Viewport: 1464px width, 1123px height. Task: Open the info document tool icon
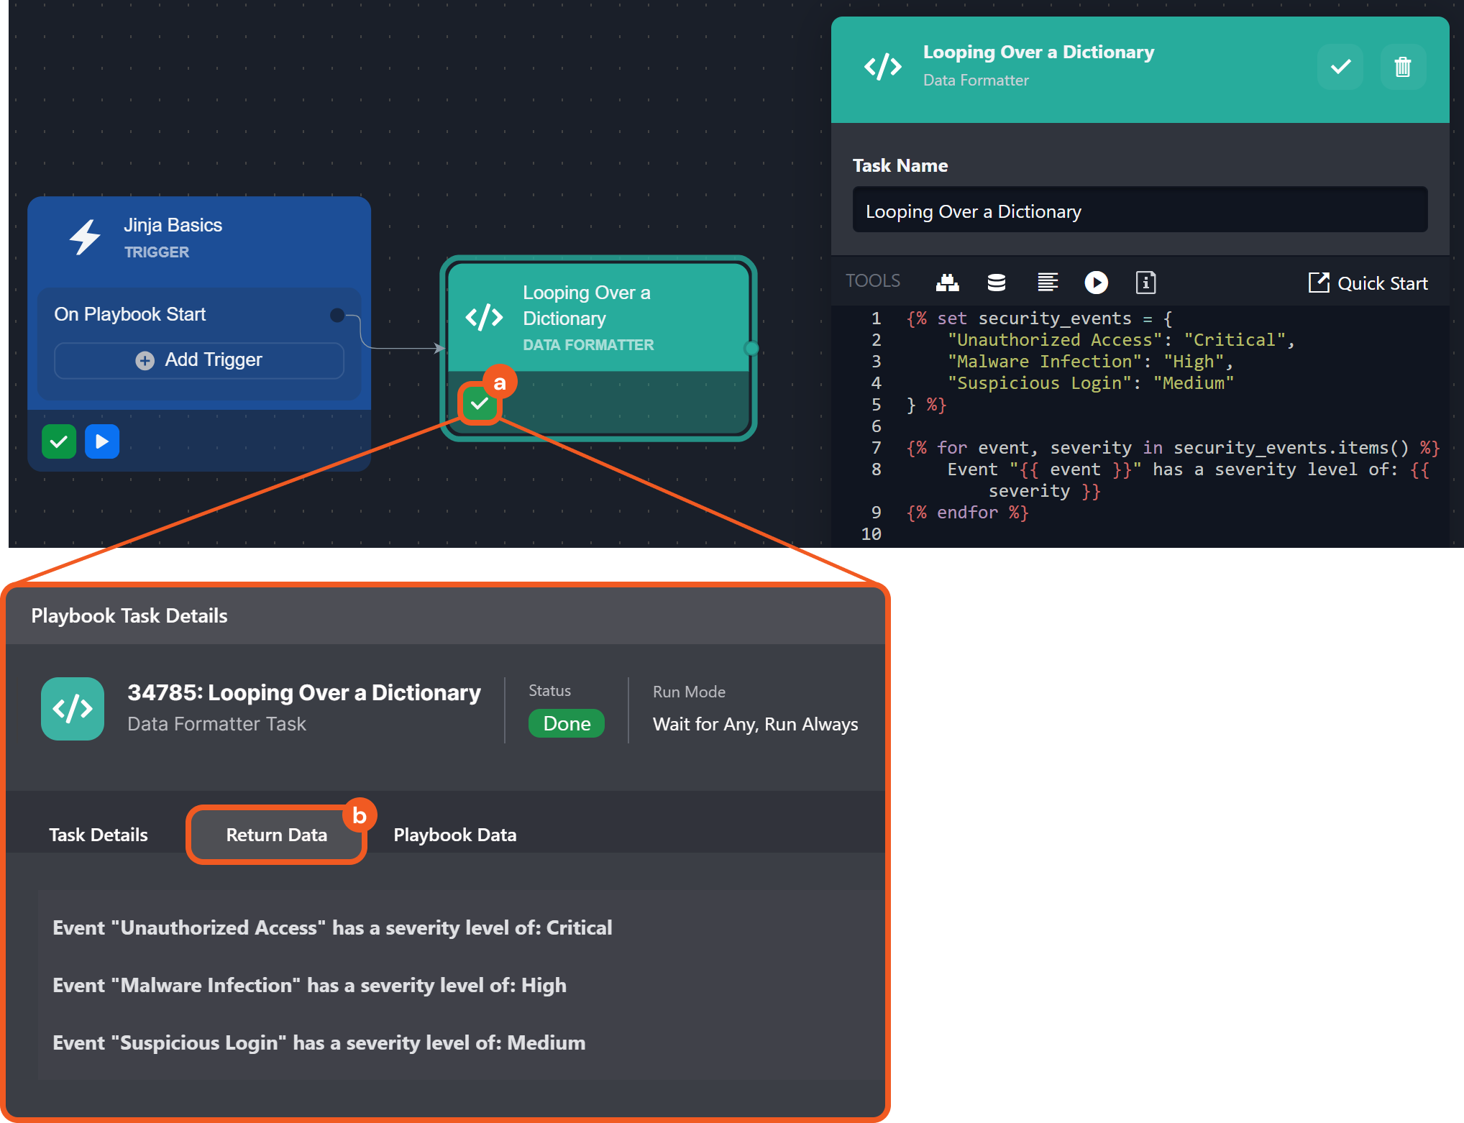click(x=1145, y=283)
